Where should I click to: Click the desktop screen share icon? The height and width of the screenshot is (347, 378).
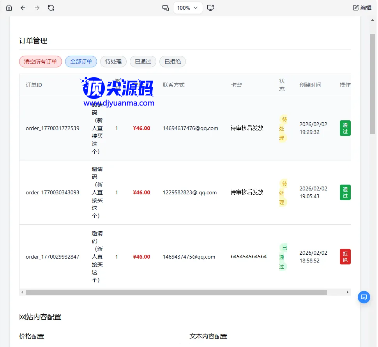tap(210, 8)
